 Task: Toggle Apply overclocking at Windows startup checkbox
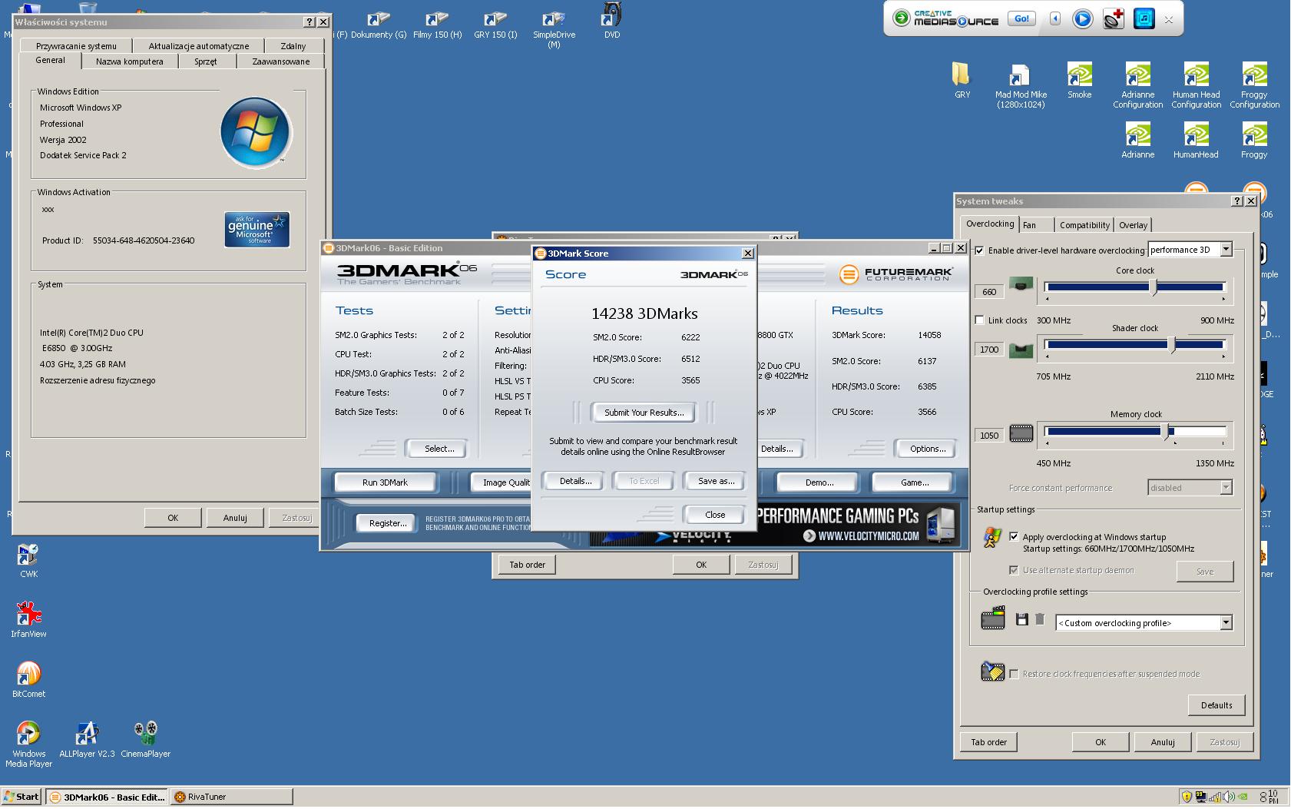pyautogui.click(x=1014, y=537)
